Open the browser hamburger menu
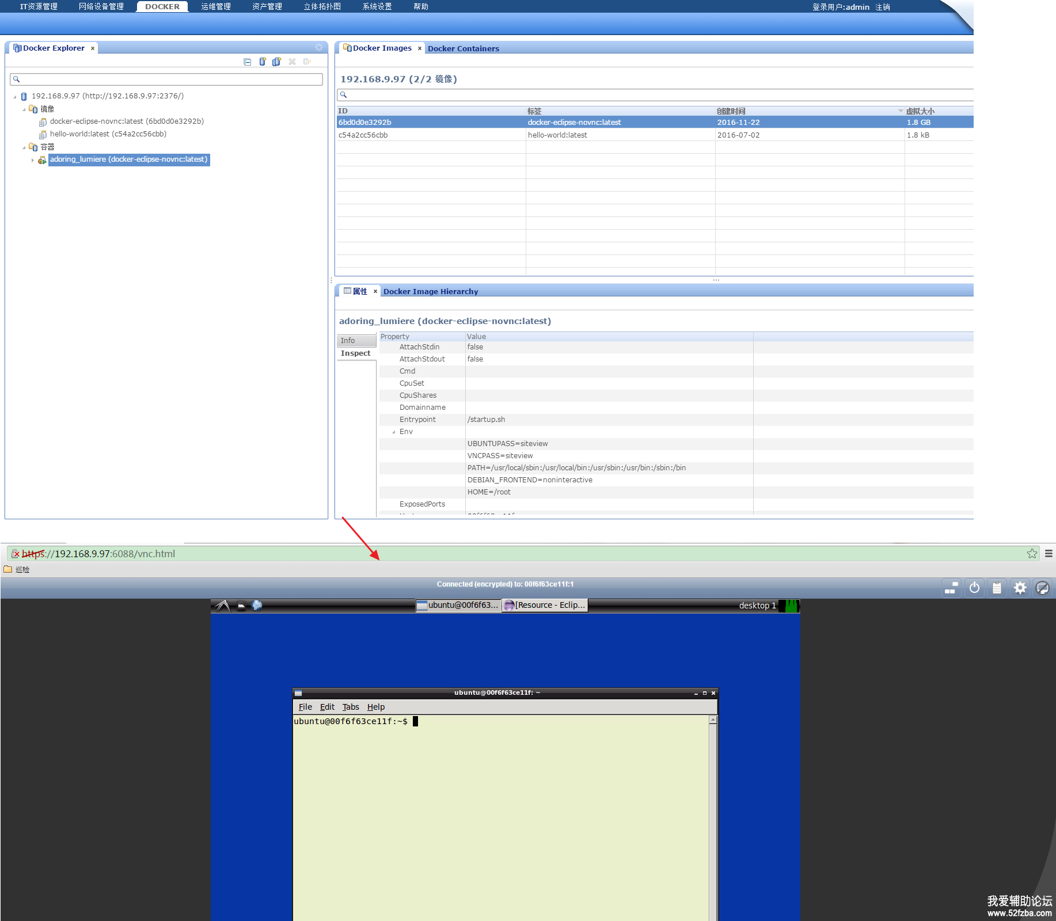Screen dimensions: 1056x921 (x=1049, y=554)
